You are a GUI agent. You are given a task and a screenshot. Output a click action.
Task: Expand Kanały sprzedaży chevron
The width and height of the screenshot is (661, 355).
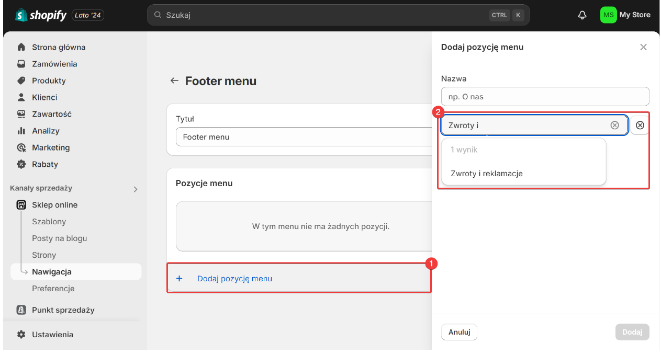click(136, 189)
